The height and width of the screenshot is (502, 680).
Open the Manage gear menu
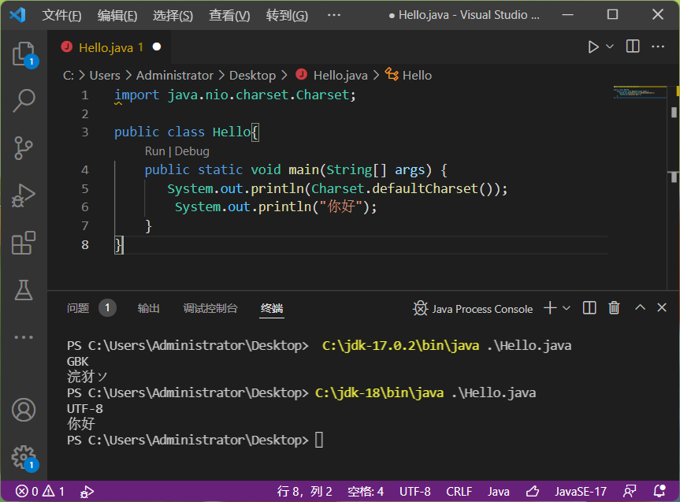24,457
